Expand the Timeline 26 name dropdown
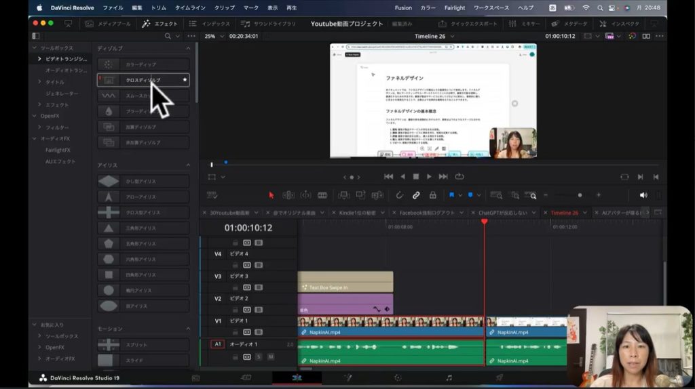This screenshot has height=389, width=695. click(451, 37)
